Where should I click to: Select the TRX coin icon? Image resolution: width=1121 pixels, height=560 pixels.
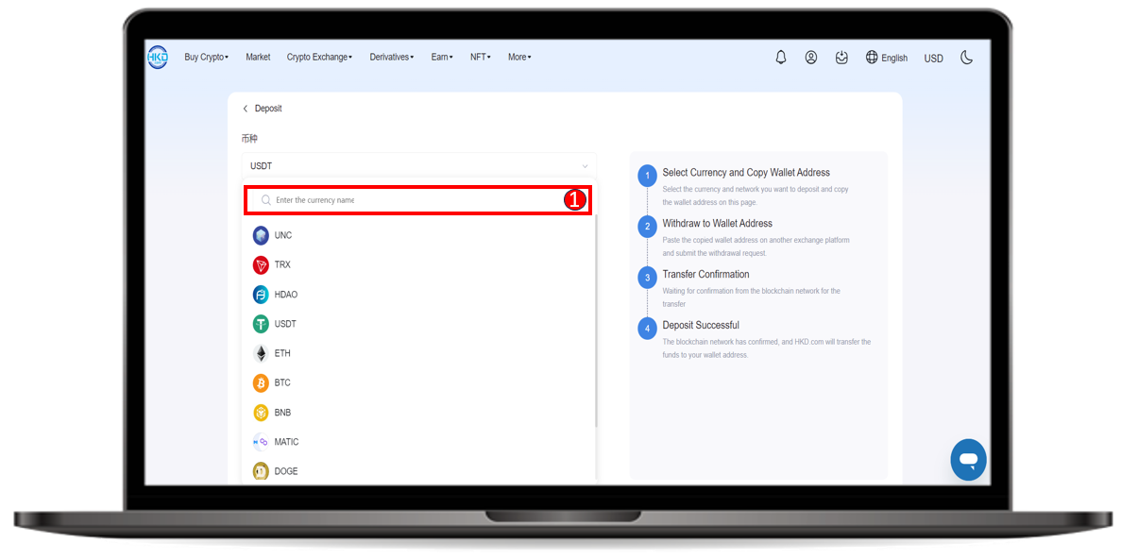(261, 265)
